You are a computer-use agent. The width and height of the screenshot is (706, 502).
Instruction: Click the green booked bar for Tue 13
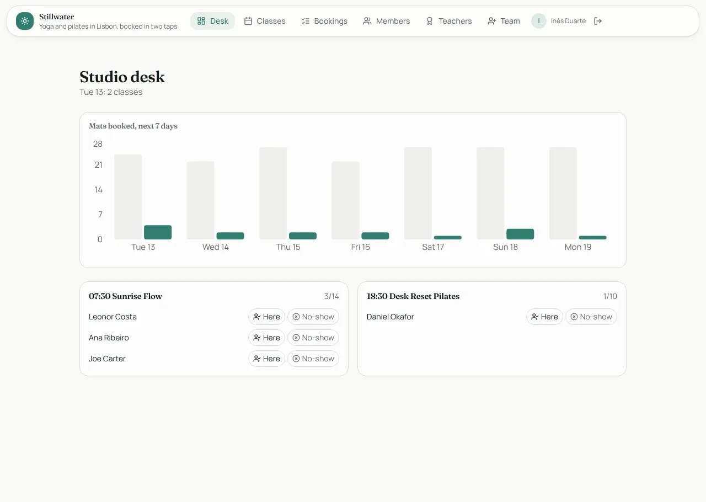[158, 232]
